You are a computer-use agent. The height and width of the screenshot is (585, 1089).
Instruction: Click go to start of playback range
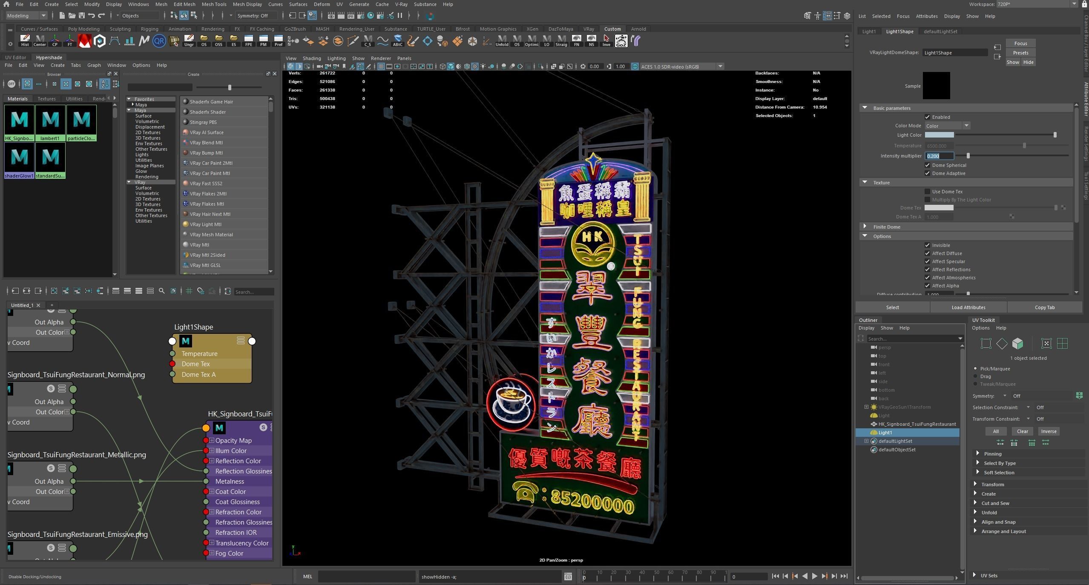775,576
